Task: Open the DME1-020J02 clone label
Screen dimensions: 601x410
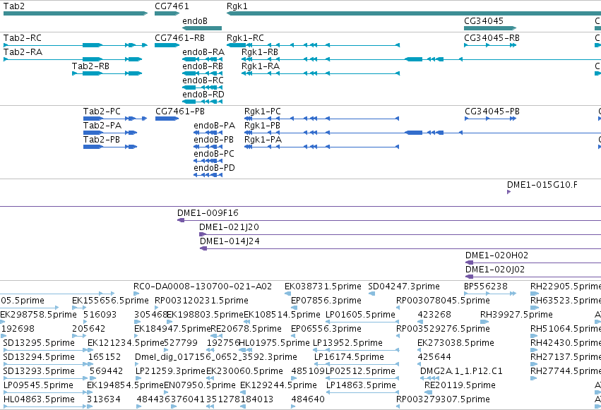Action: pyautogui.click(x=495, y=270)
